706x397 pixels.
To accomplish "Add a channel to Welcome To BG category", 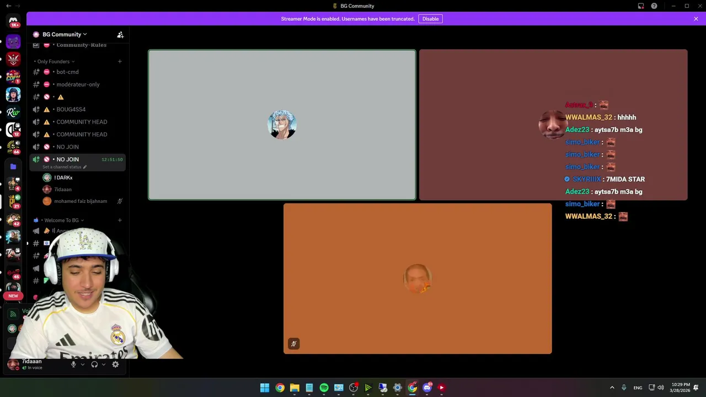I will (x=120, y=220).
